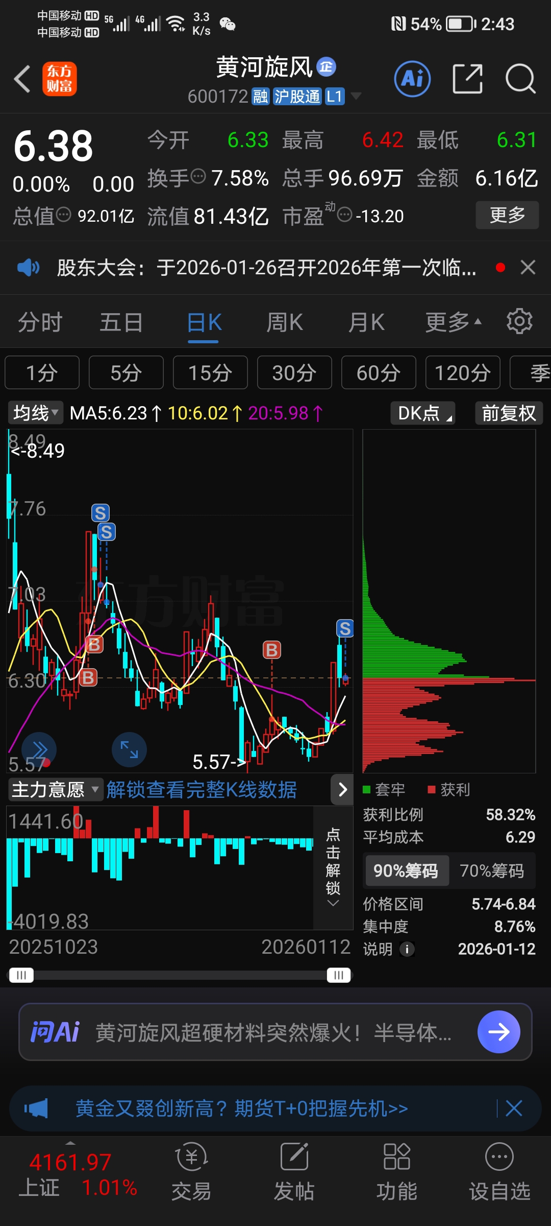Open the Ai assistant circle icon

click(x=412, y=79)
